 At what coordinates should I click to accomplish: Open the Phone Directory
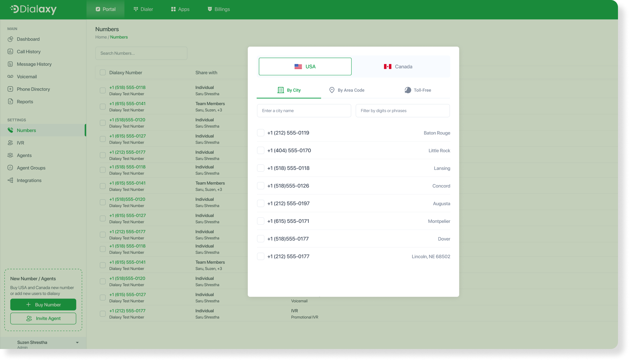click(33, 89)
